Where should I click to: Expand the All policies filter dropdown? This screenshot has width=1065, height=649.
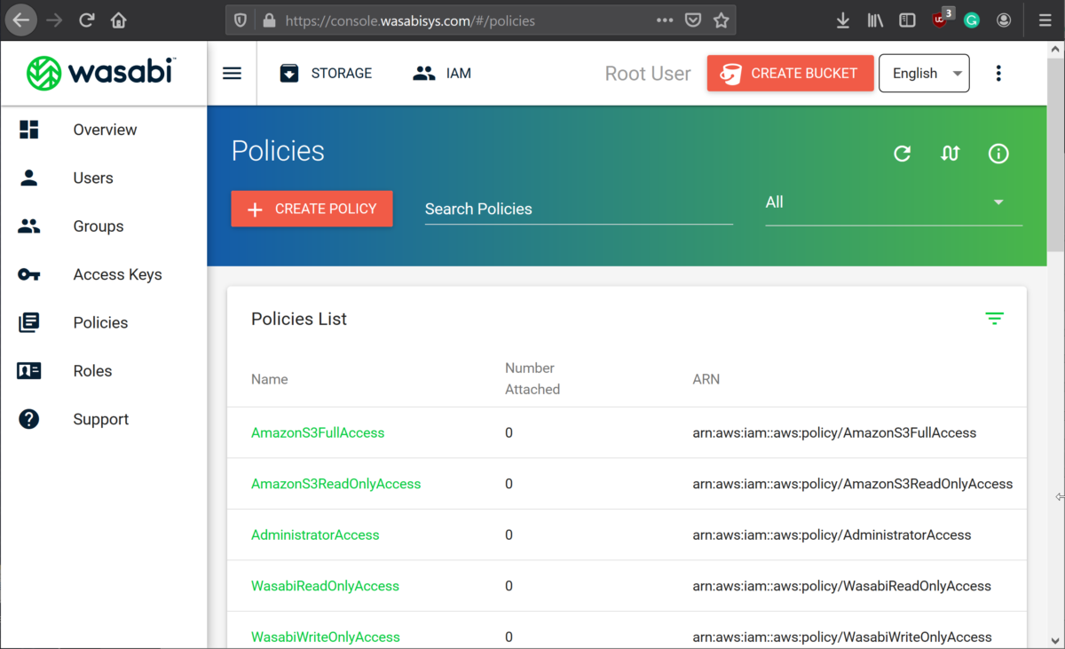point(893,202)
